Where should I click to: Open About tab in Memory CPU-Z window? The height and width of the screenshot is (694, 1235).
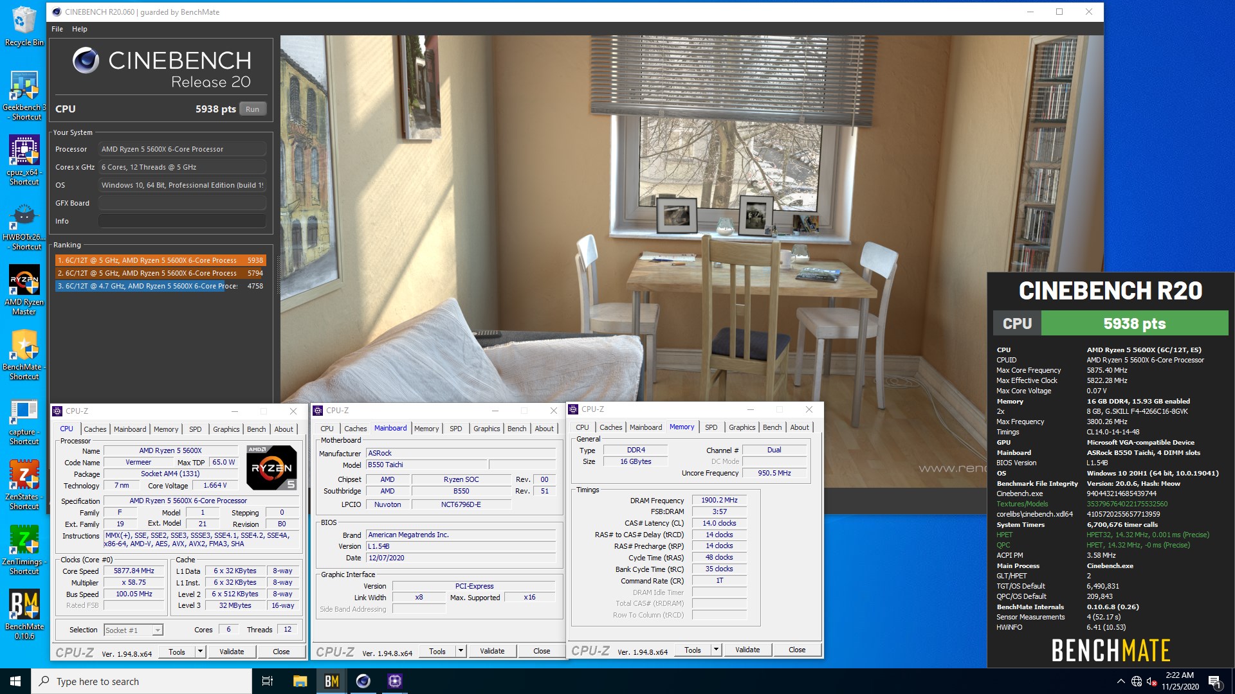800,427
